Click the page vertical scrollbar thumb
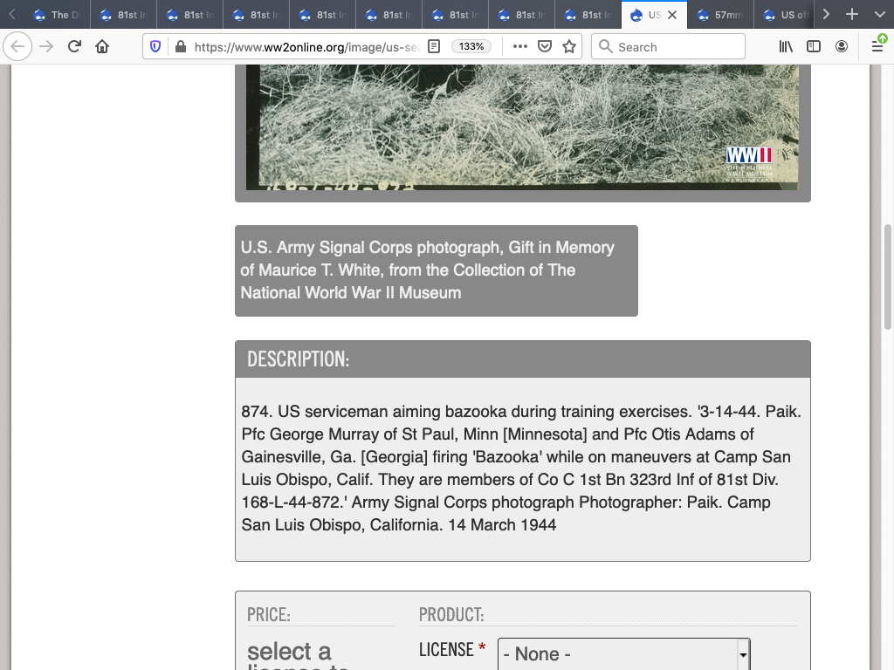 tap(888, 277)
